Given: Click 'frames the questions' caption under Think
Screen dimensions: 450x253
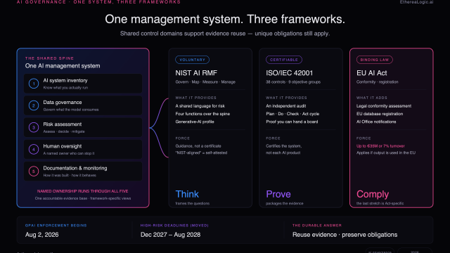Looking at the screenshot, I should pyautogui.click(x=192, y=203).
